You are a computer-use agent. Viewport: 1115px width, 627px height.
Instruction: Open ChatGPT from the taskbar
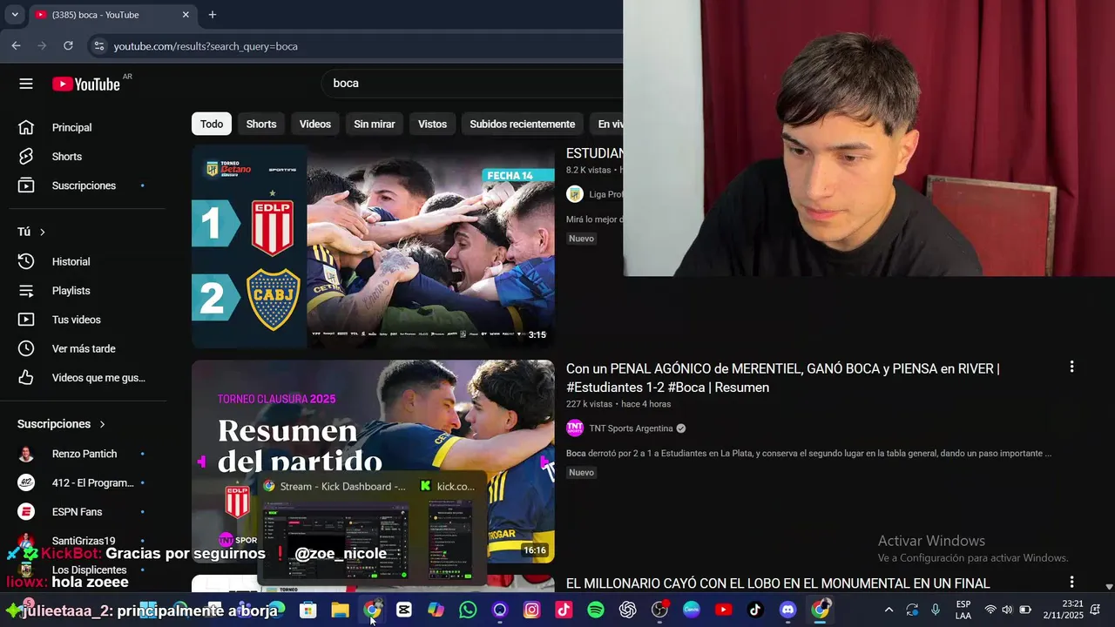tap(628, 610)
